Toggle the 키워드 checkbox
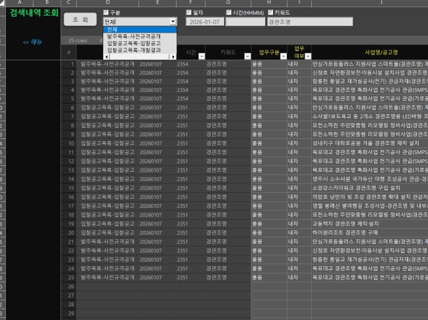Image resolution: width=428 pixels, height=320 pixels. click(x=270, y=12)
